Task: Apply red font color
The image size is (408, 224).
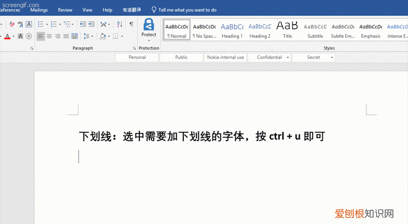Action: pyautogui.click(x=7, y=36)
